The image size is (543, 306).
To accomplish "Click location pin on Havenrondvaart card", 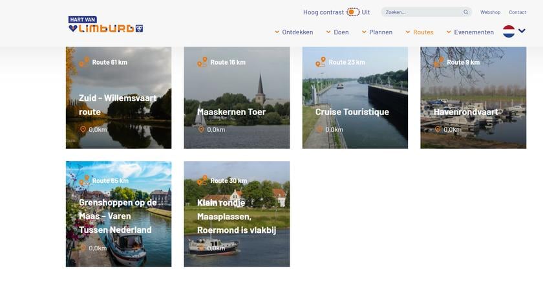I will (x=438, y=129).
